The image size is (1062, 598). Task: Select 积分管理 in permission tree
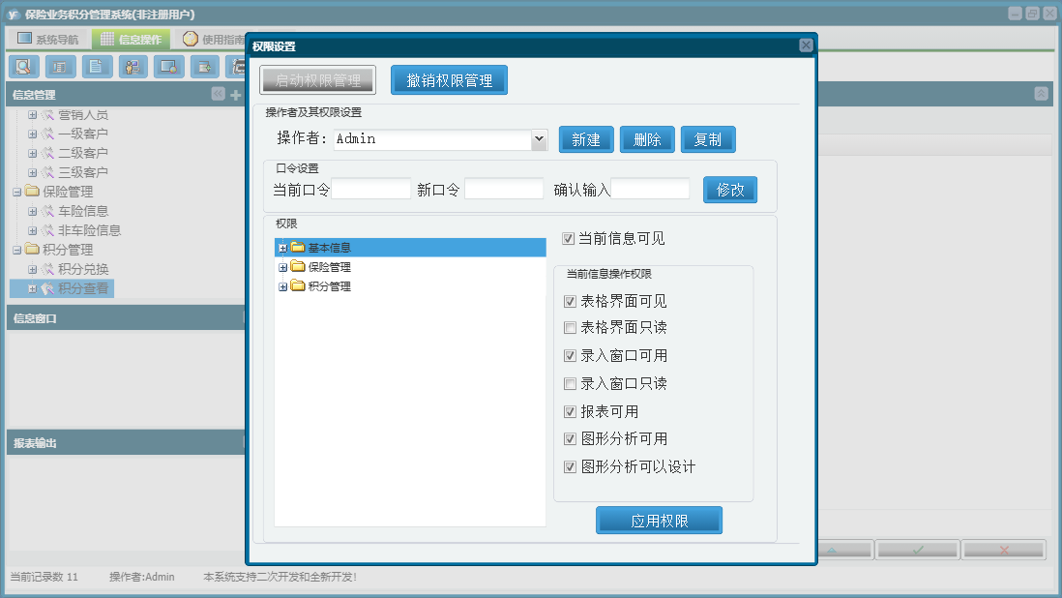(x=329, y=286)
